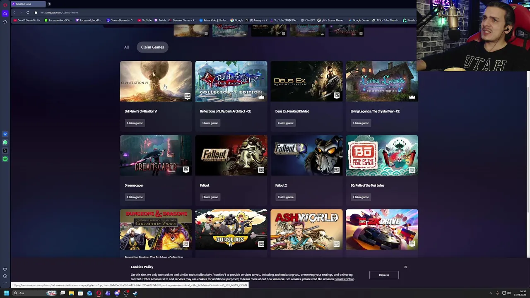Open the Ashworld game thumbnail

pyautogui.click(x=306, y=230)
